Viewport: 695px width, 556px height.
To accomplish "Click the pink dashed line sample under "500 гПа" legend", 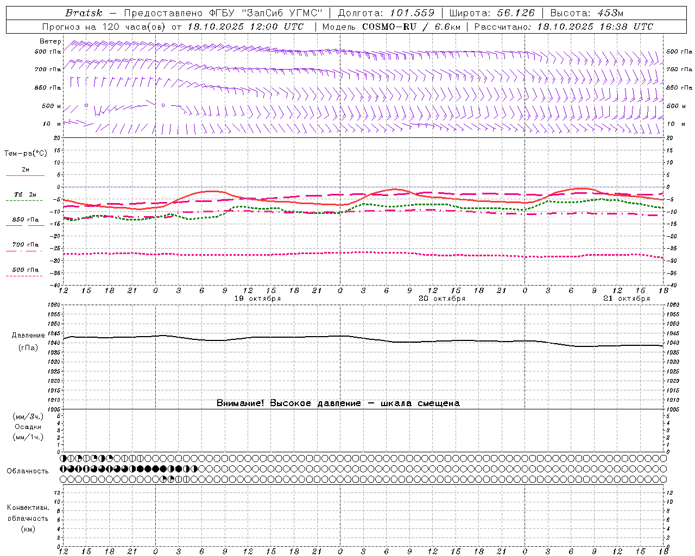I will (x=24, y=276).
